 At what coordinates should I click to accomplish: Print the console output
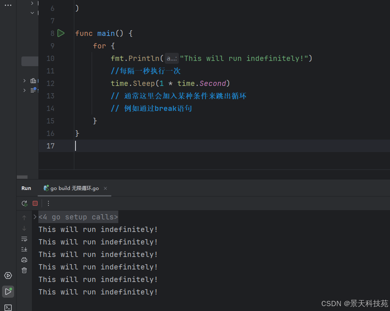[24, 260]
